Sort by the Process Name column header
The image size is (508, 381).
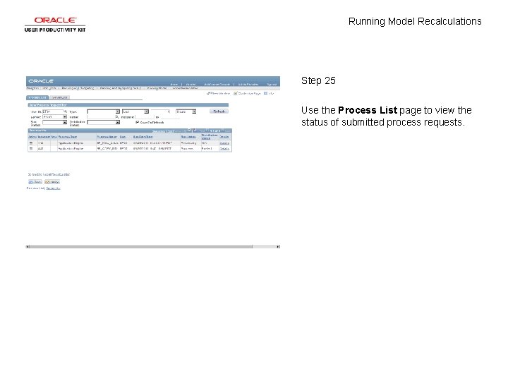pos(107,137)
